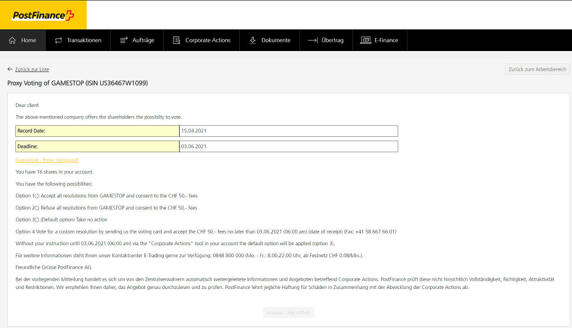
Task: Click the Antwort übermitteln button
Action: (x=288, y=313)
